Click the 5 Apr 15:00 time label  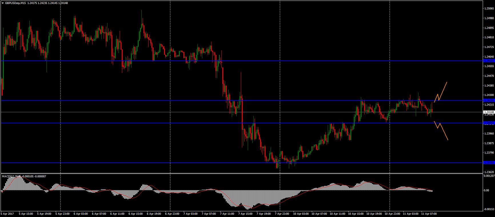[26, 214]
